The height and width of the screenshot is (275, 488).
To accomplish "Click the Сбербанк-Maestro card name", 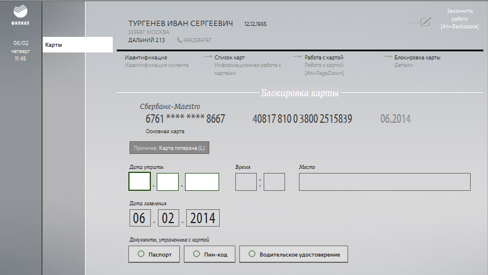I will pyautogui.click(x=170, y=107).
